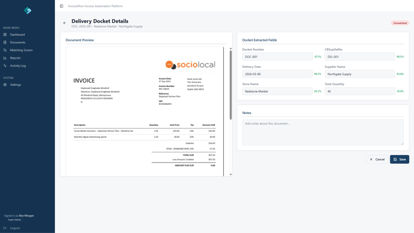Click the Unmatched status badge
The image size is (414, 233).
coord(400,23)
